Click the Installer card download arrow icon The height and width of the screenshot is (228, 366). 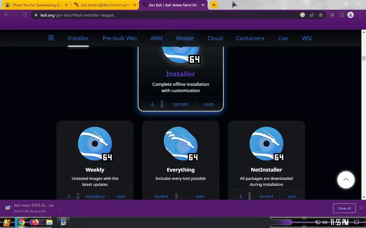[x=152, y=104]
